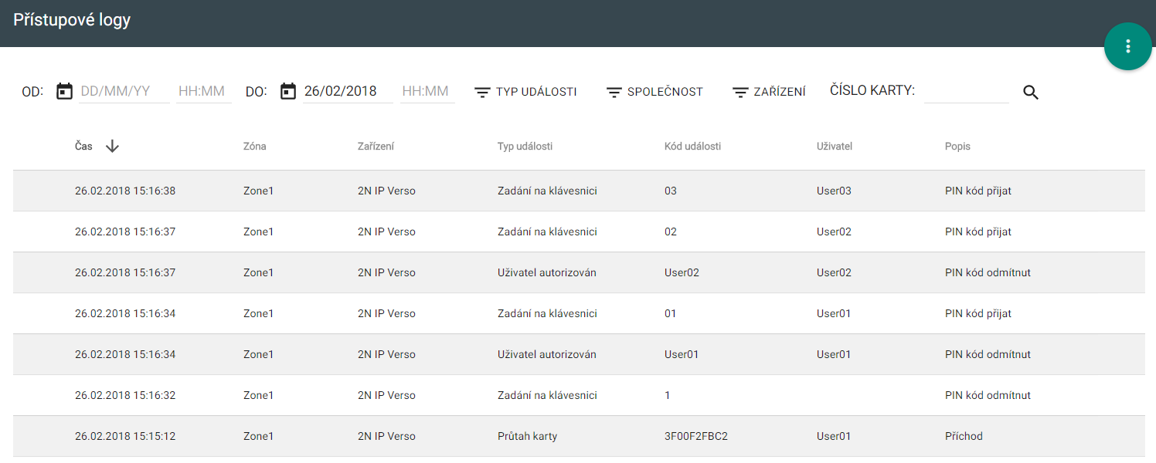Sort by the Typ události column header

coord(525,146)
